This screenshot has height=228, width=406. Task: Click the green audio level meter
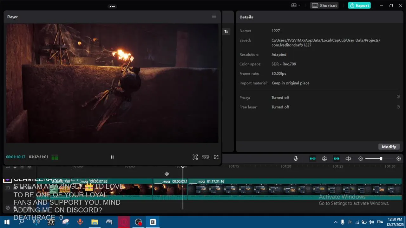click(x=55, y=157)
